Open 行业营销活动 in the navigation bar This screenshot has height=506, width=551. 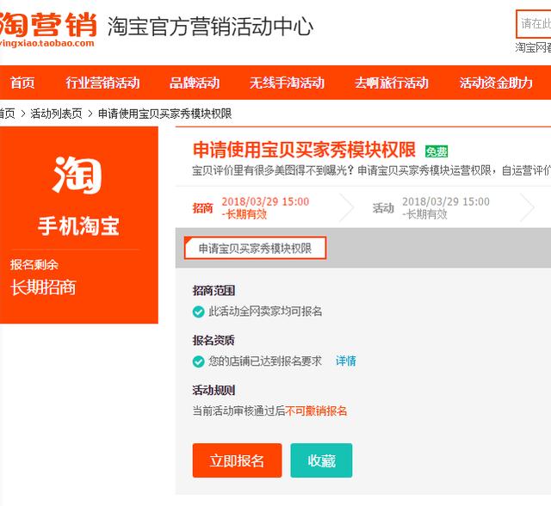pyautogui.click(x=102, y=83)
